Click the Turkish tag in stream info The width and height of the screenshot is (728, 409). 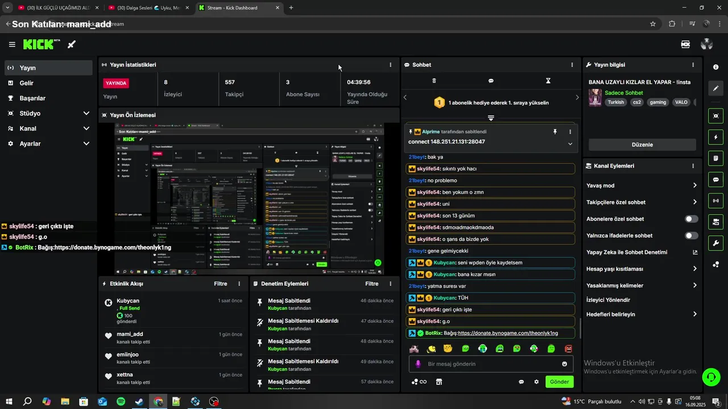coord(615,102)
